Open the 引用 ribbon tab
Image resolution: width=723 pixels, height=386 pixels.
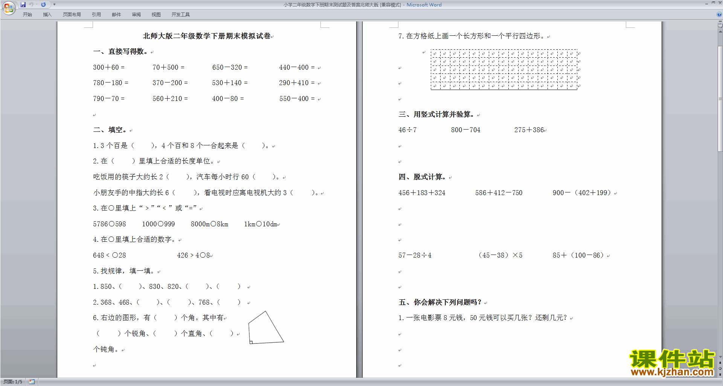[x=96, y=14]
